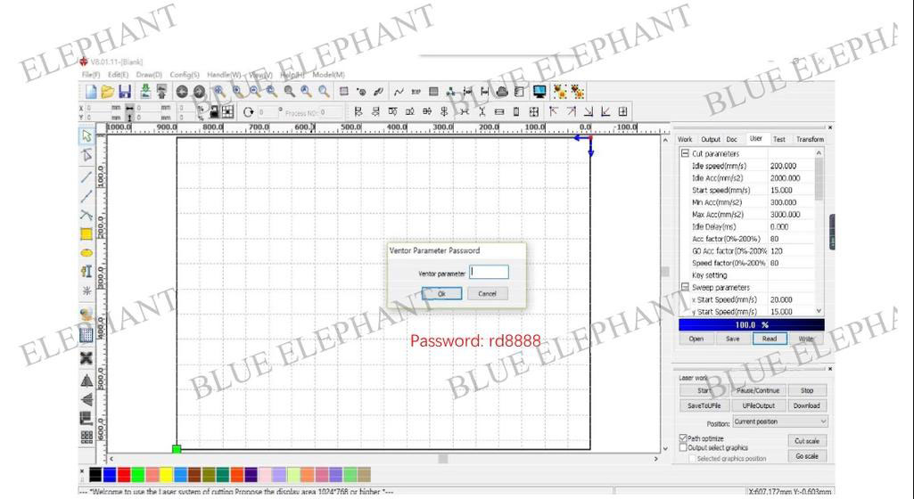Switch to the Test tab
Image resolution: width=914 pixels, height=499 pixels.
pos(778,140)
